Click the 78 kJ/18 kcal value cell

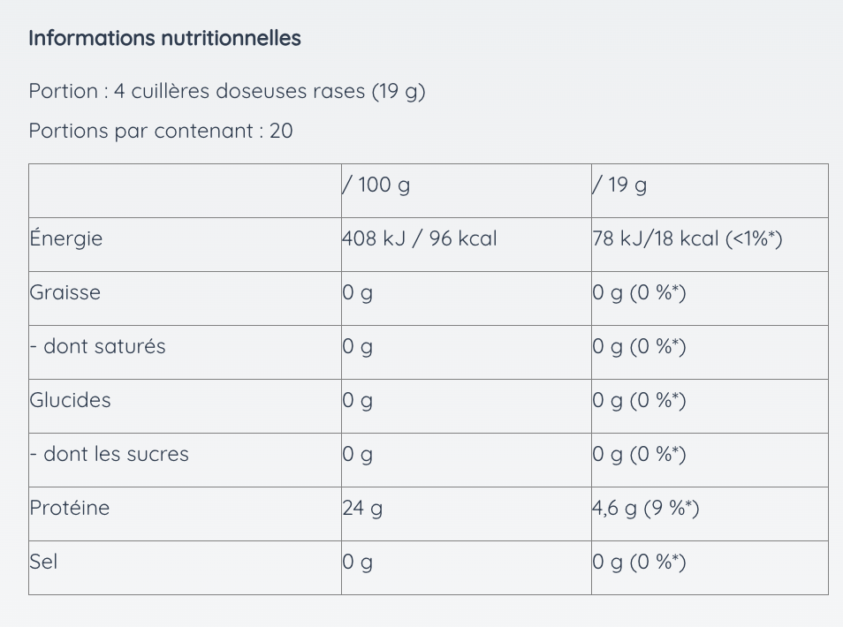coord(687,238)
